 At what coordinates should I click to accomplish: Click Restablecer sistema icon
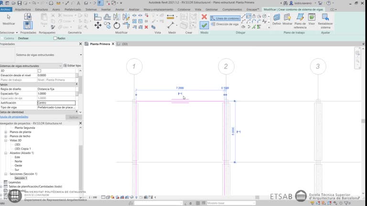click(325, 18)
